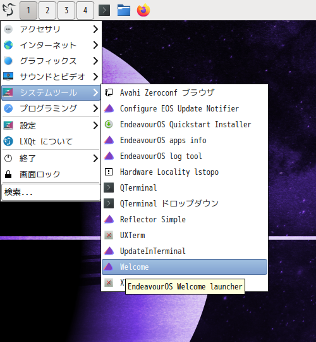Switch to workspace 3

click(x=66, y=10)
